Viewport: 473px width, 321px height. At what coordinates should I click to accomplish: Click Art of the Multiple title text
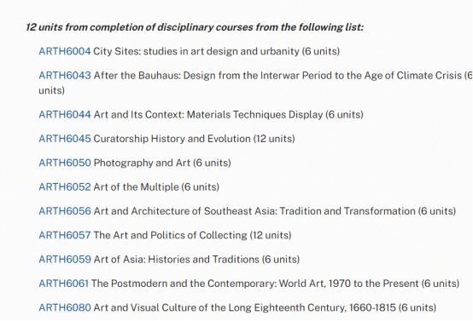[136, 186]
